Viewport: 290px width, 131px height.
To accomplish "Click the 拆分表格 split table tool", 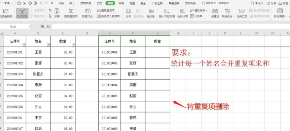I will point(280,13).
